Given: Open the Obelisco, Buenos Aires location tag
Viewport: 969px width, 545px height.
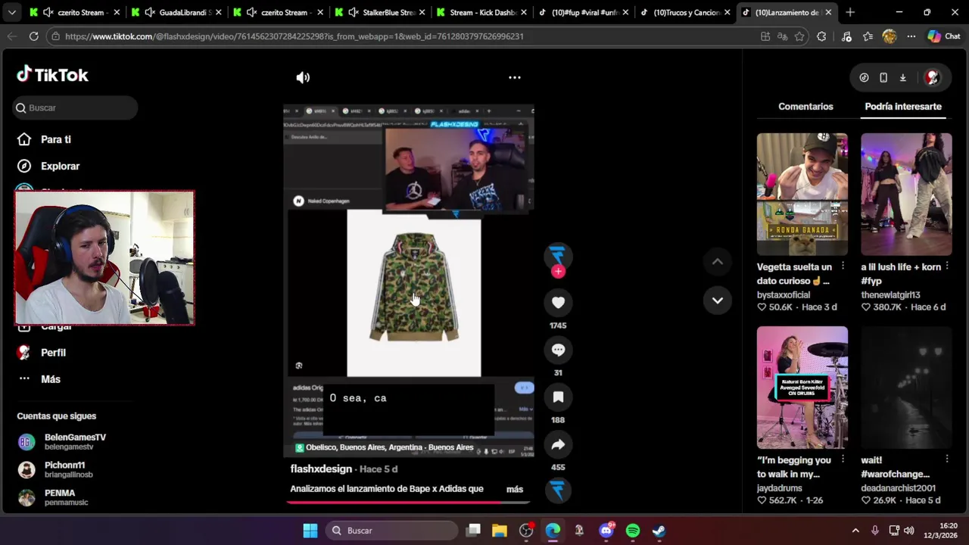Looking at the screenshot, I should [384, 447].
